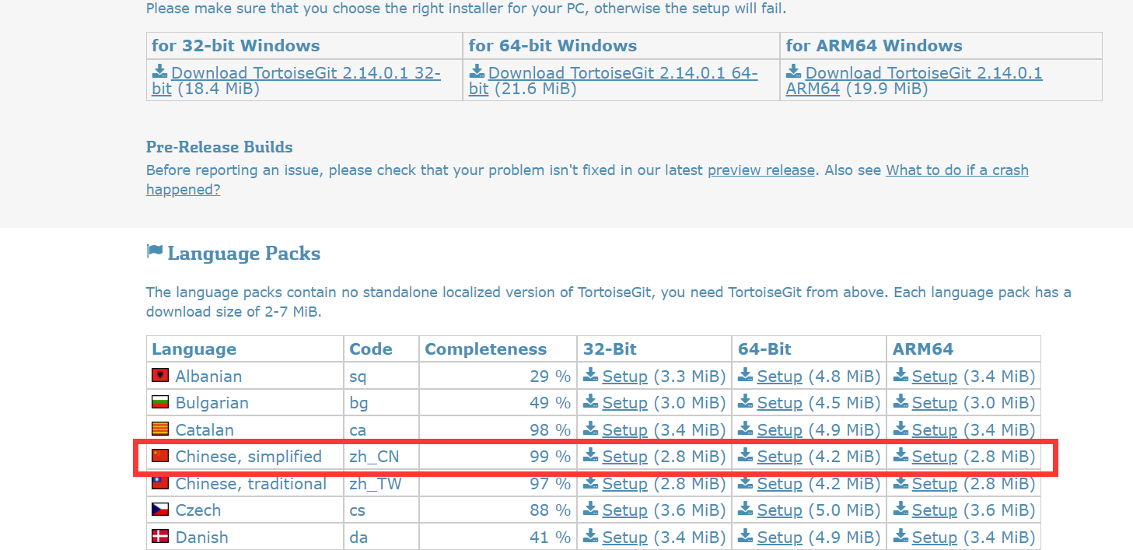Download Chinese simplified 32-Bit Setup

[x=624, y=457]
